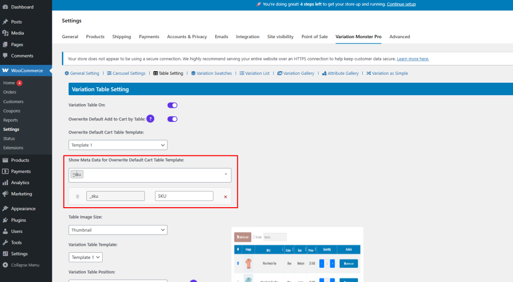Click the SKU label input field
The image size is (513, 282).
(184, 196)
